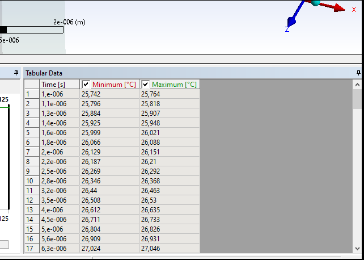Select minimum value 25,796
Image resolution: width=364 pixels, height=260 pixels.
109,104
